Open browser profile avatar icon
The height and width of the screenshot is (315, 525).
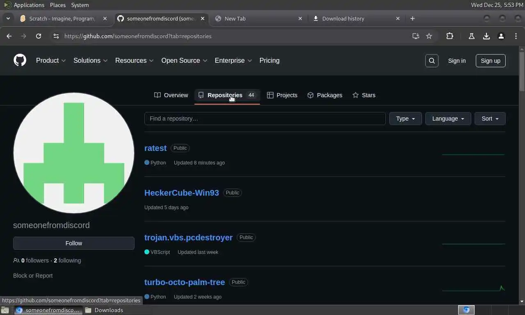pyautogui.click(x=501, y=36)
